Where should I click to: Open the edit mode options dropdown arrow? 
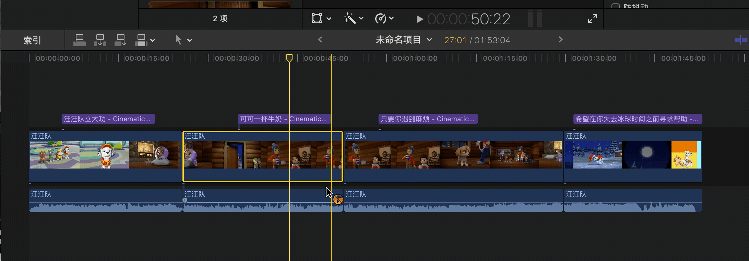(153, 40)
